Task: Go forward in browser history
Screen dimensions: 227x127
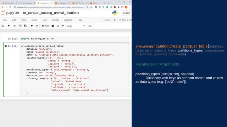Action: (x=6, y=7)
